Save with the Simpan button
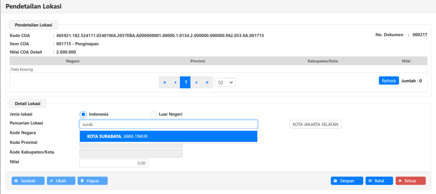Image resolution: width=436 pixels, height=194 pixels. pos(347,181)
